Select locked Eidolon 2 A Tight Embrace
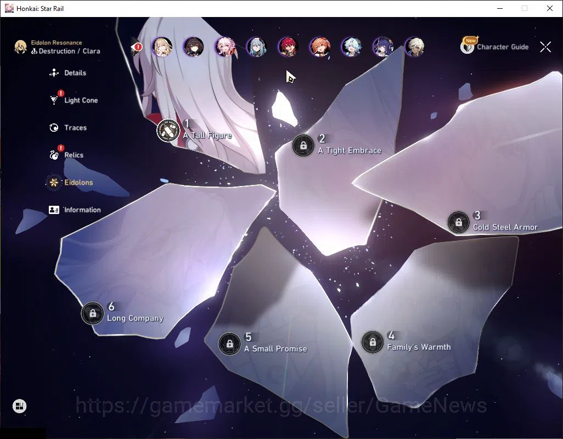This screenshot has width=563, height=439. pyautogui.click(x=303, y=145)
